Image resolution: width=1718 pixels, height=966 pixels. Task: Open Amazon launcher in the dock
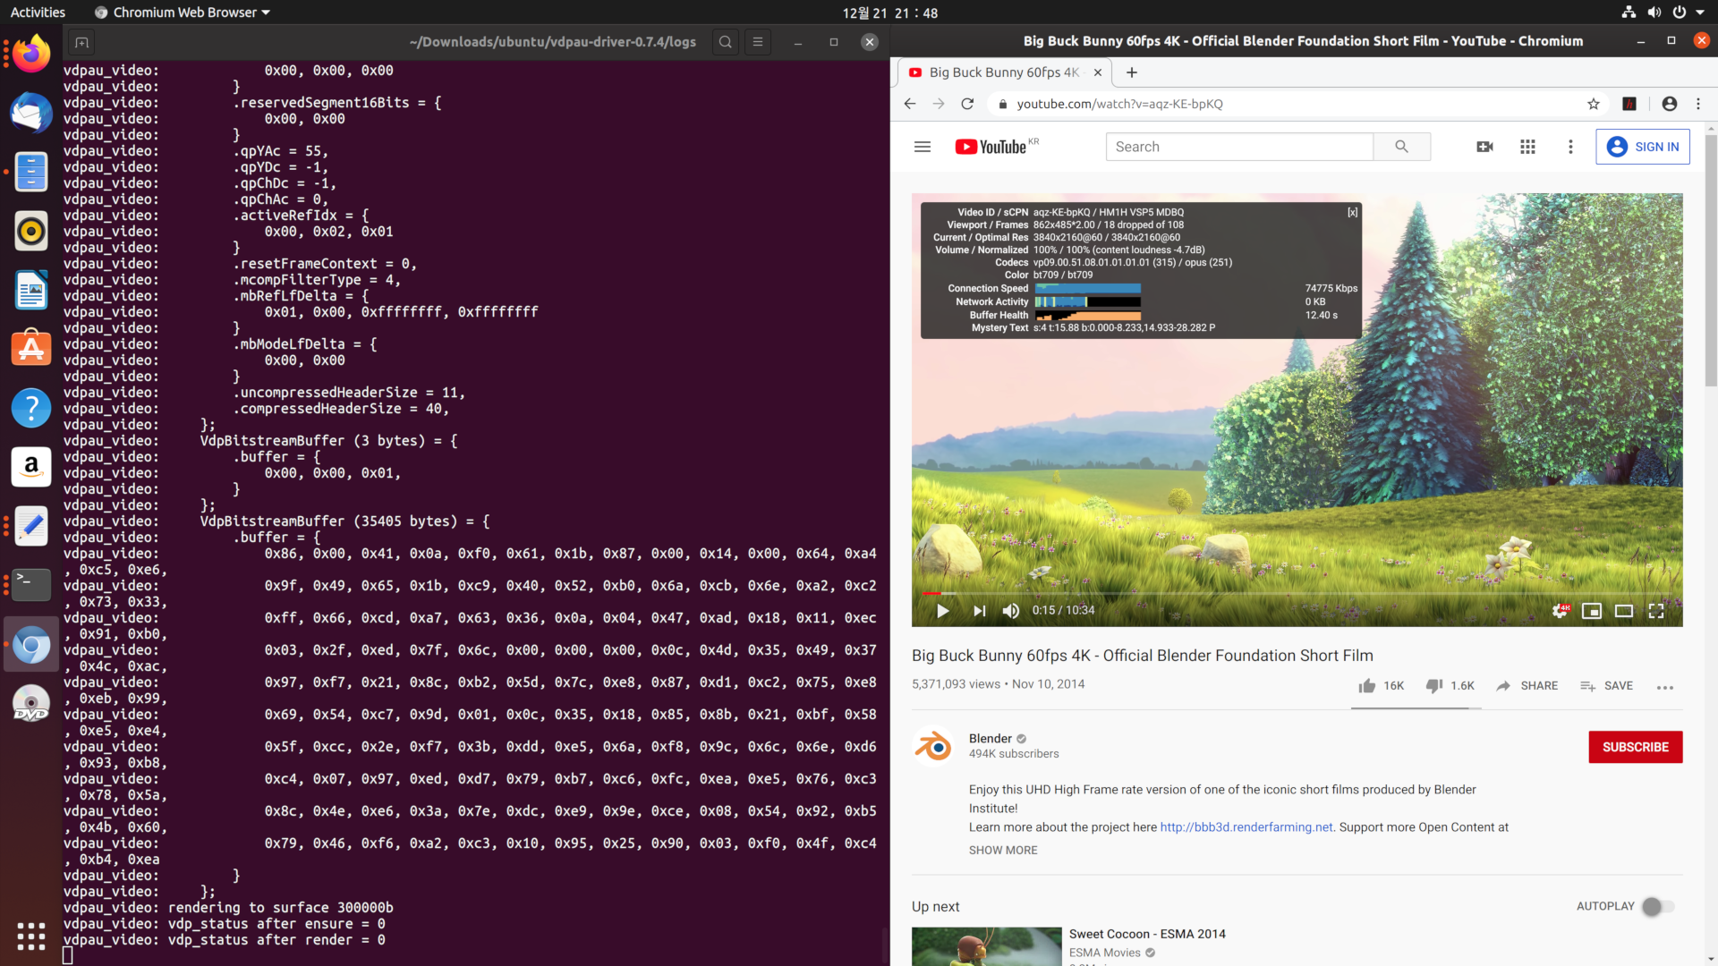coord(31,467)
